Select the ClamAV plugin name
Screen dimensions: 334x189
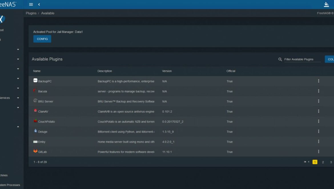point(43,112)
